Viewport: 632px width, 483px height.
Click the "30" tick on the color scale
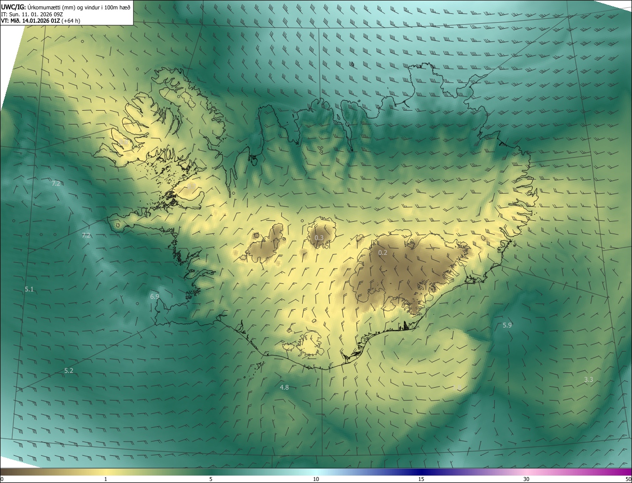click(x=526, y=479)
